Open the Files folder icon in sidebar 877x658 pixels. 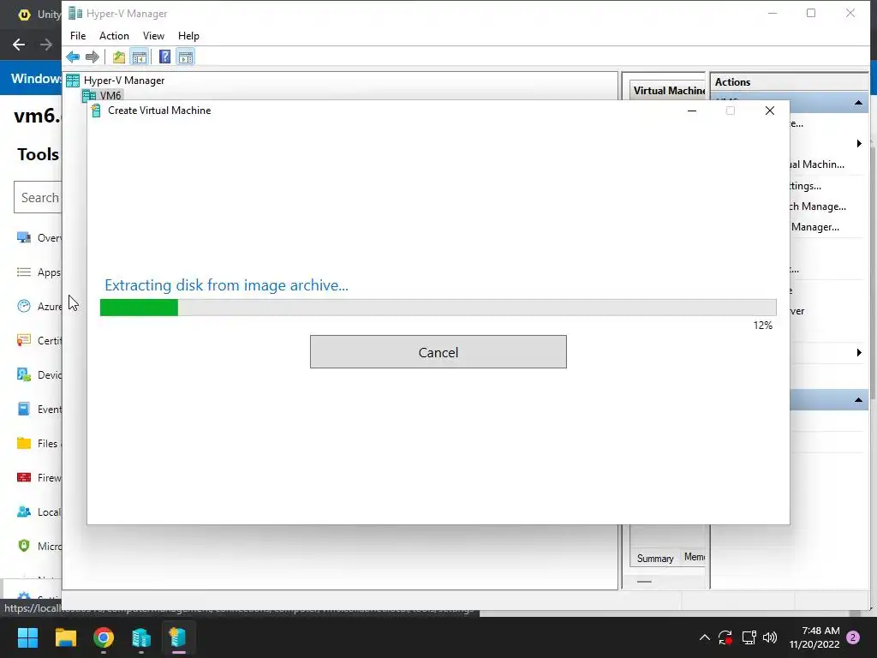[x=23, y=443]
